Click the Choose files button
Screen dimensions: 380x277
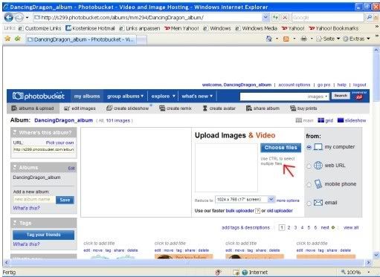(x=280, y=148)
